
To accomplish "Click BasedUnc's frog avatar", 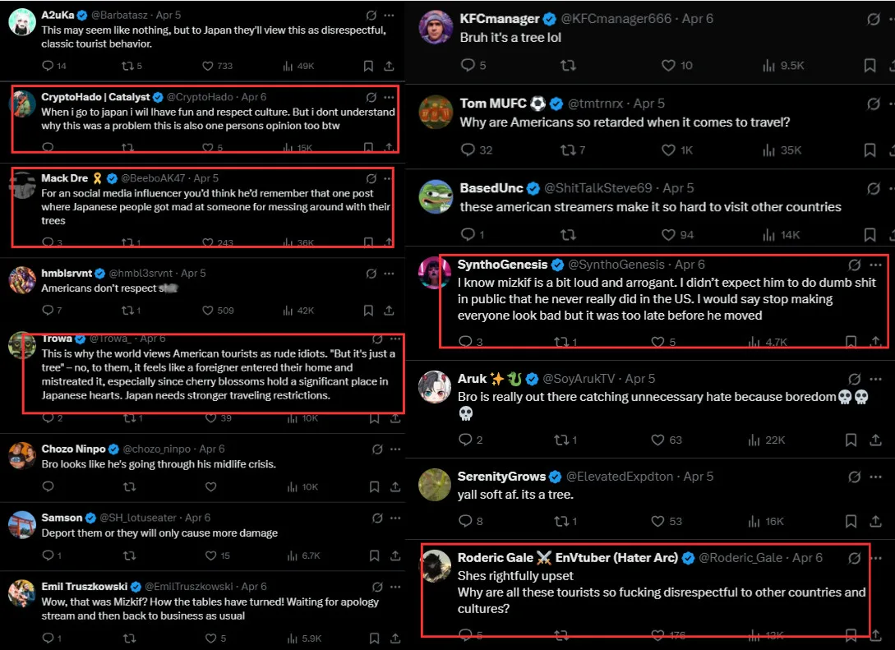I will [436, 197].
